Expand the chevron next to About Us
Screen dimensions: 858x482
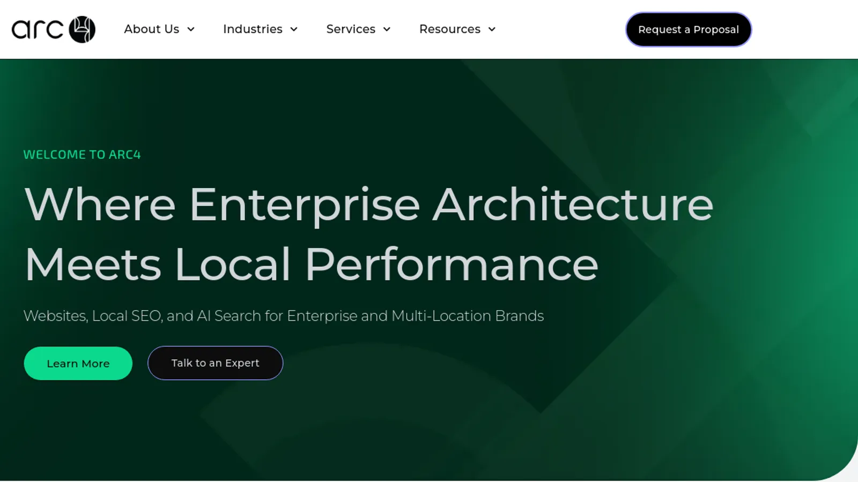191,29
